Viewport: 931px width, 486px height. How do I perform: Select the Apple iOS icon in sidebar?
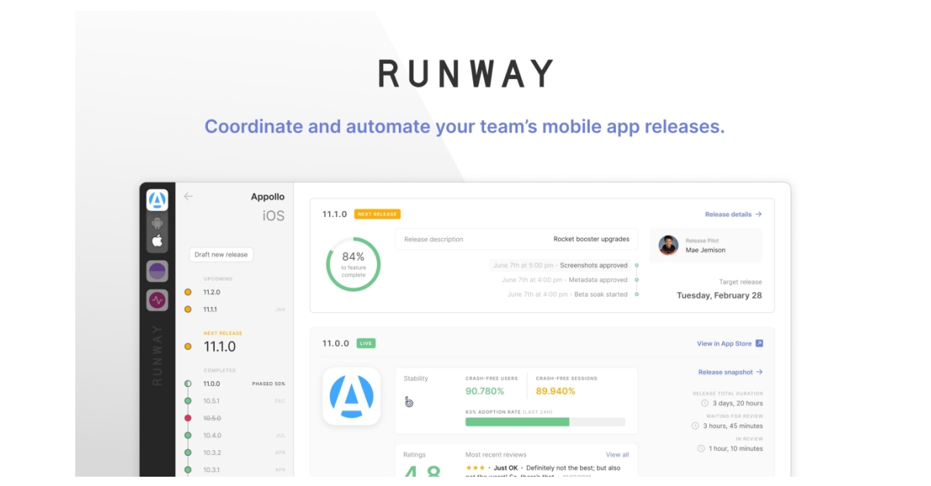pos(156,243)
